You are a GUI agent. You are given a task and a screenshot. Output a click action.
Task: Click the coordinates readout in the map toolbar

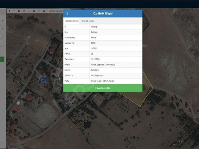pos(55,11)
